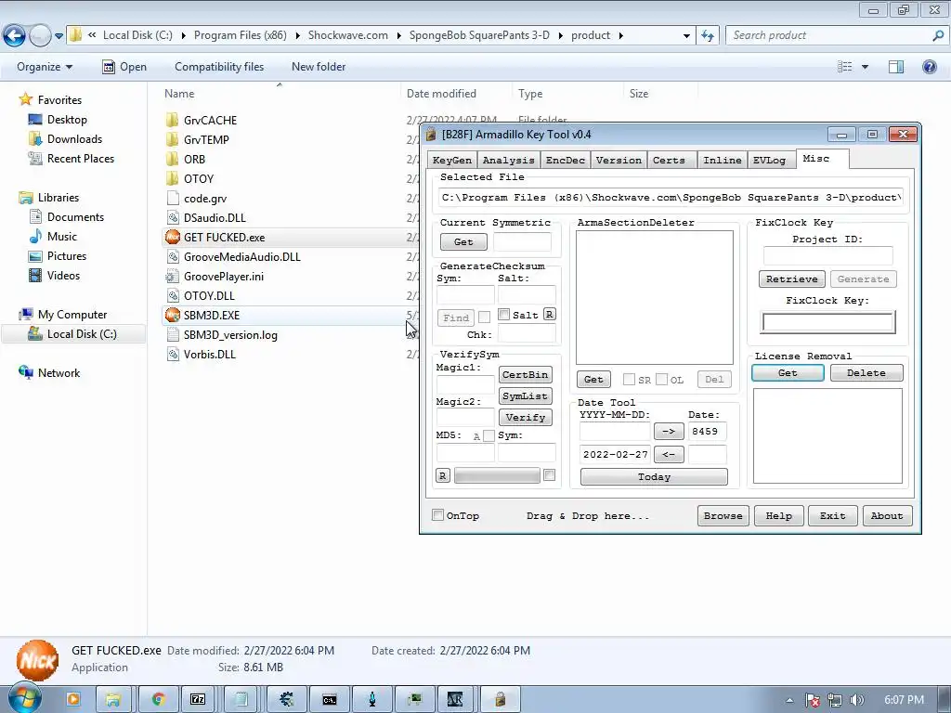
Task: Go back with the Explorer back arrow
Action: (15, 36)
